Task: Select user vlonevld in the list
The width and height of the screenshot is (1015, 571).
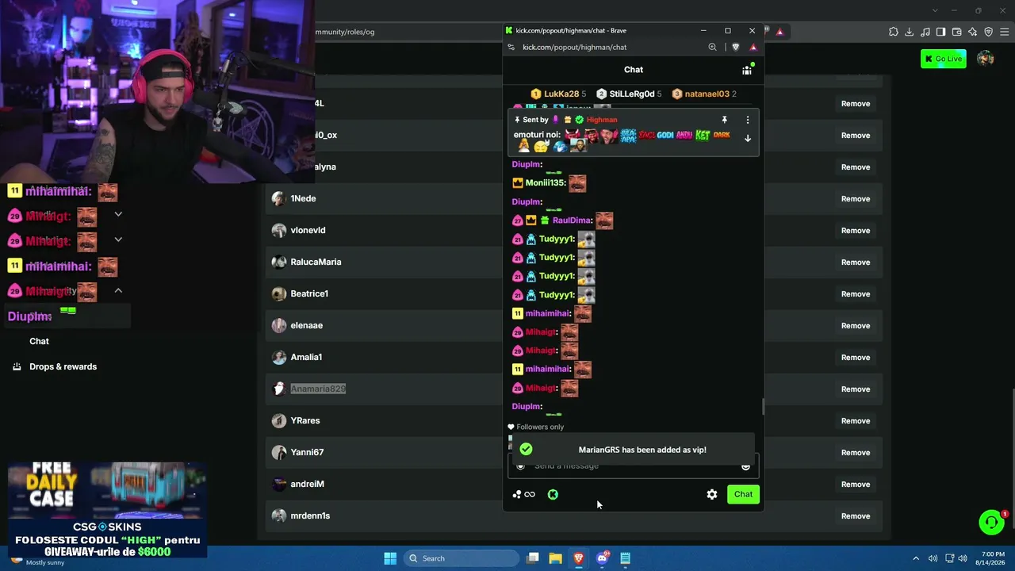Action: pos(308,230)
